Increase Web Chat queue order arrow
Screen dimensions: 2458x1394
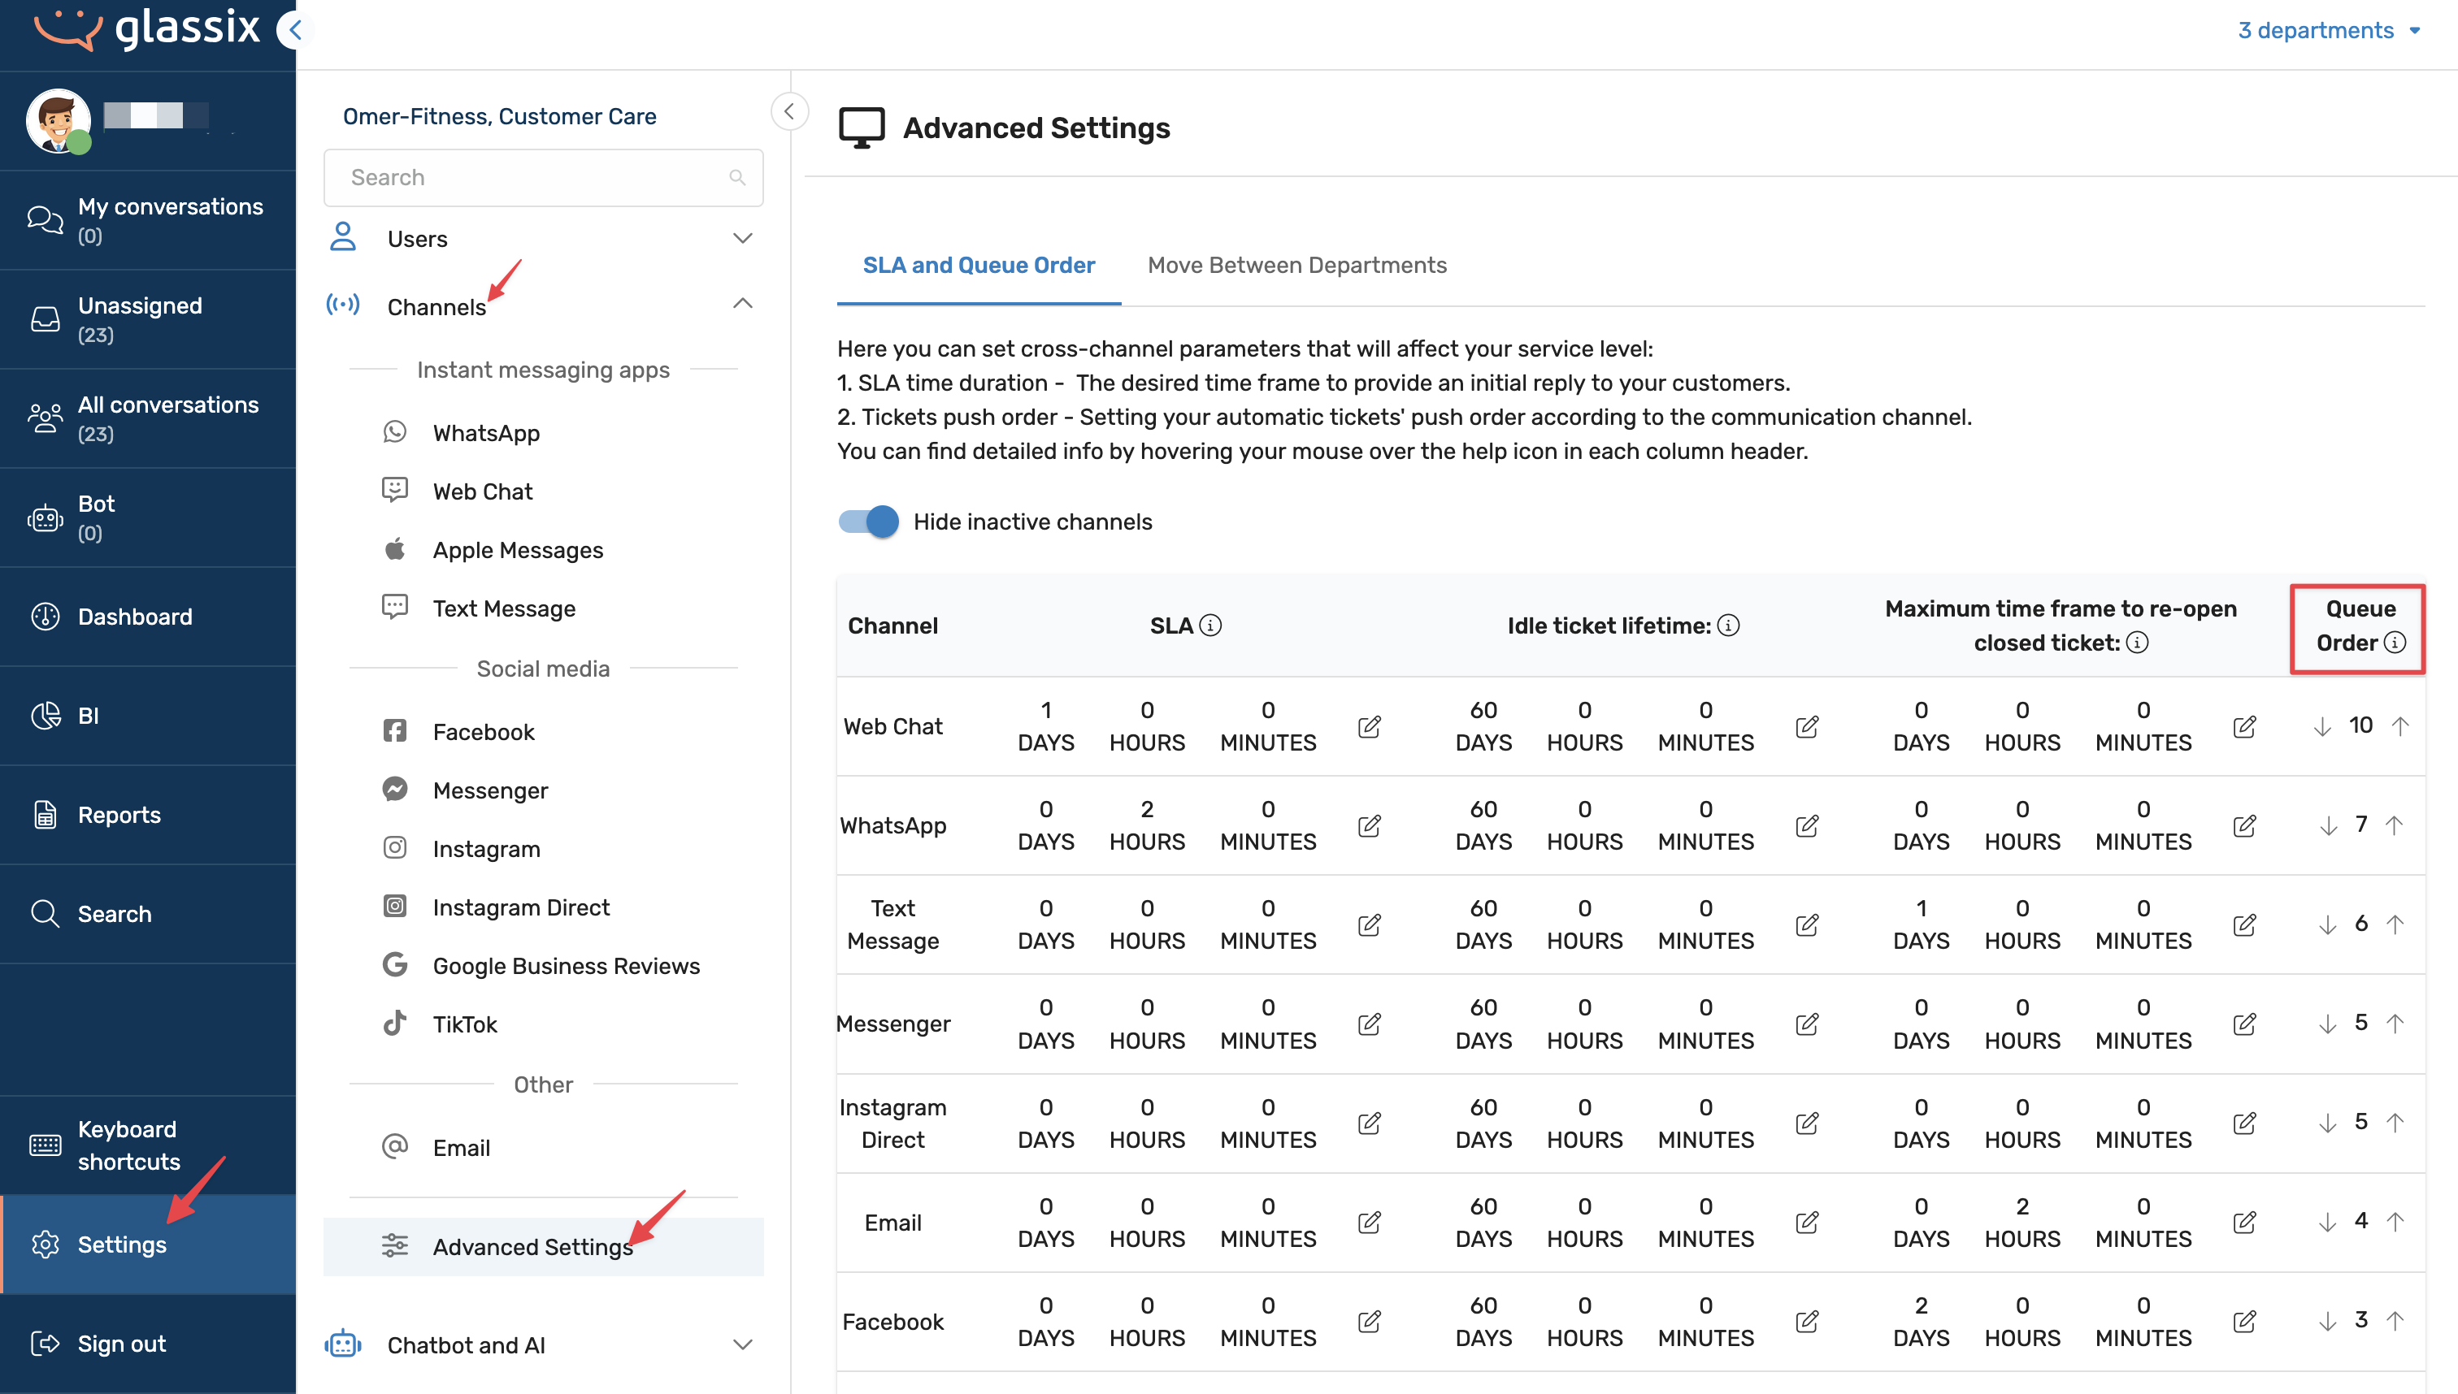click(2399, 725)
